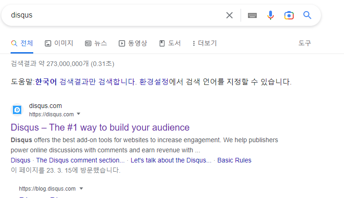Click the 이 페이지를 23. 3. 15에 방문했습니다 note
This screenshot has width=344, height=198.
66,170
